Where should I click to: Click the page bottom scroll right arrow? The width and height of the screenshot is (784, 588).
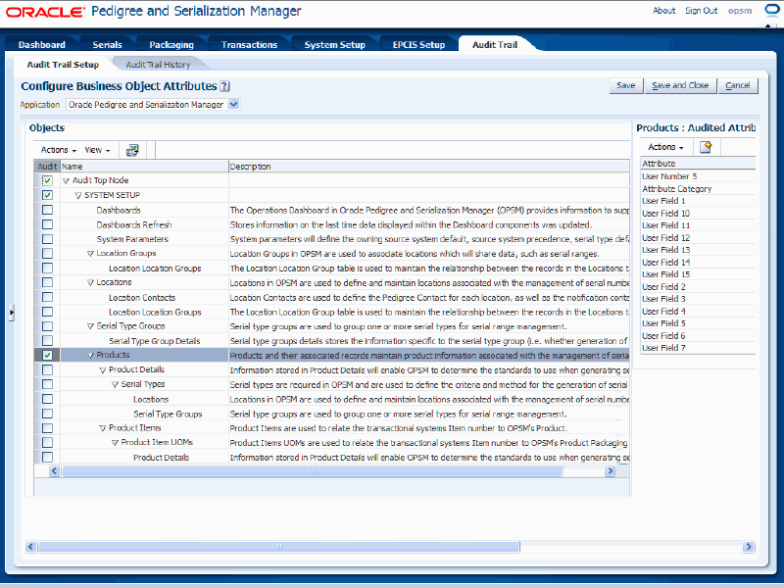(749, 547)
